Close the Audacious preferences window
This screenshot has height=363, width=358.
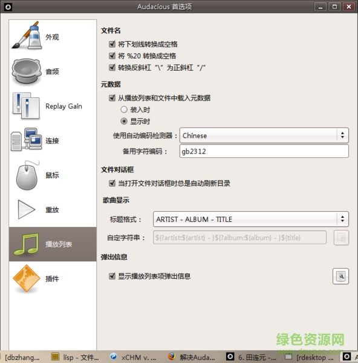tap(349, 7)
